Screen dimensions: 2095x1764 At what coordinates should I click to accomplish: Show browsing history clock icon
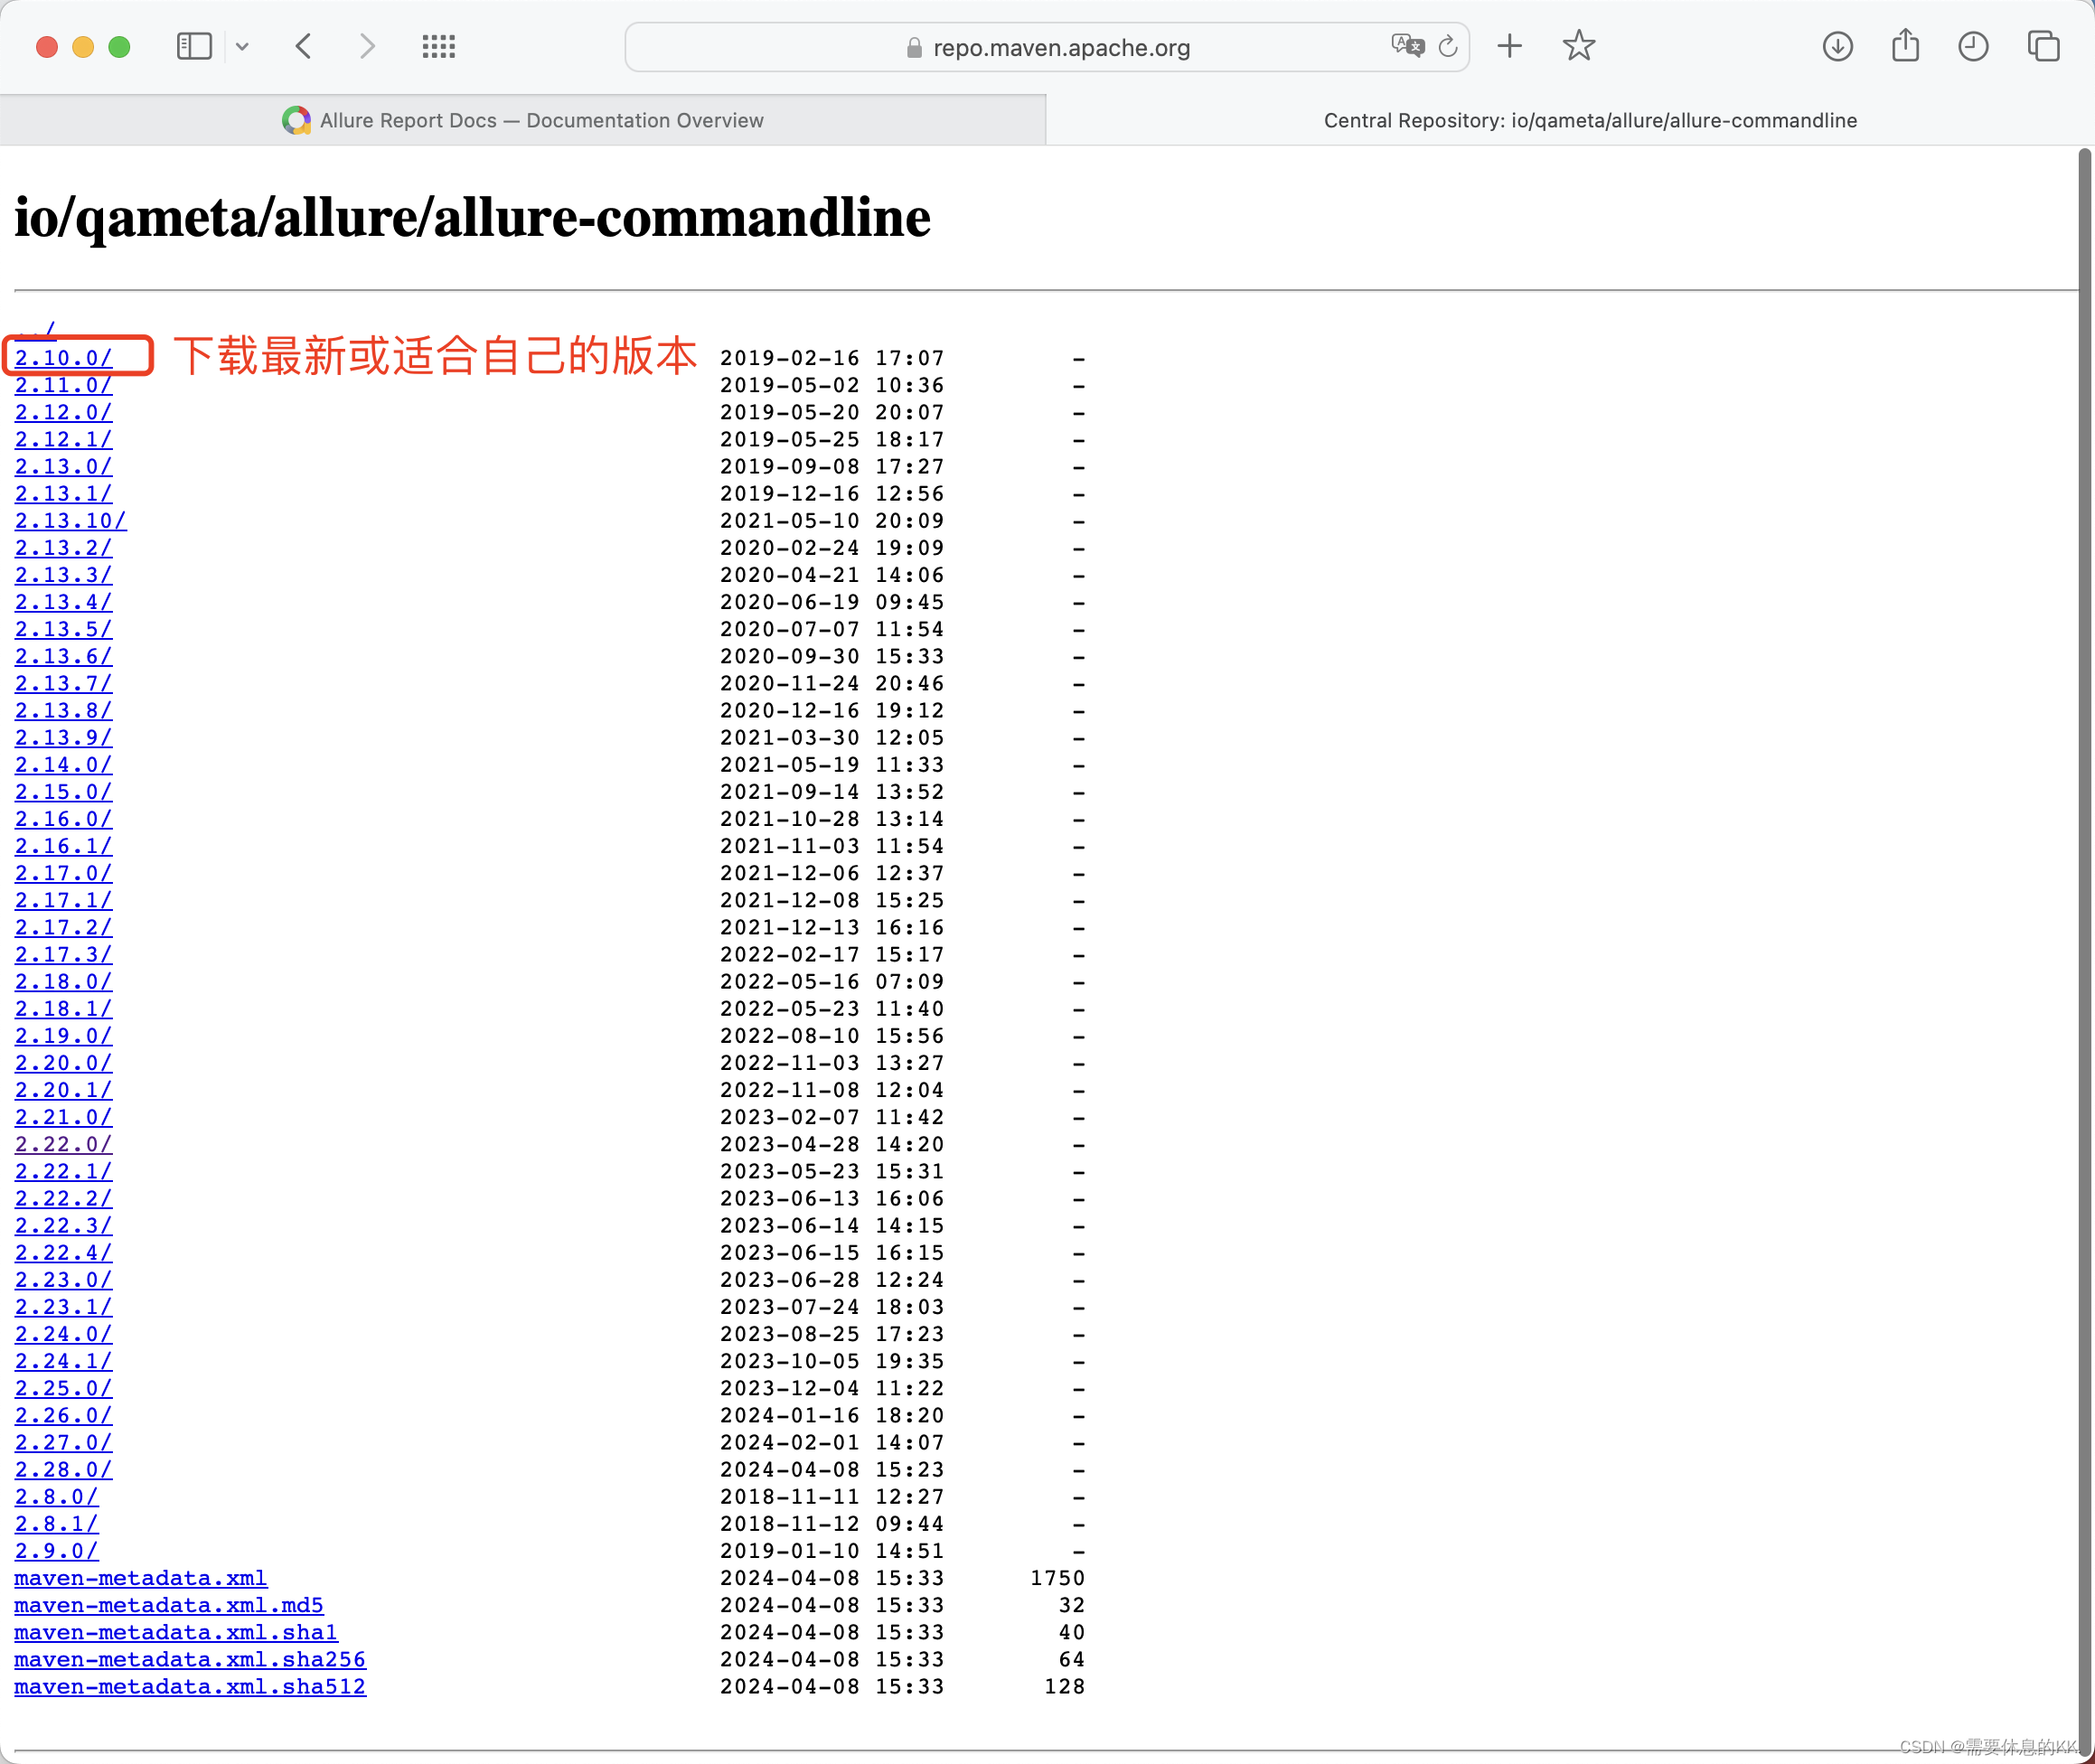pos(1972,46)
